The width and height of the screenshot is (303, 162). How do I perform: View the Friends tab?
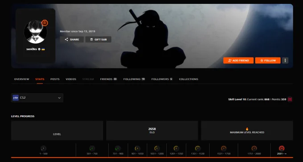pyautogui.click(x=108, y=79)
